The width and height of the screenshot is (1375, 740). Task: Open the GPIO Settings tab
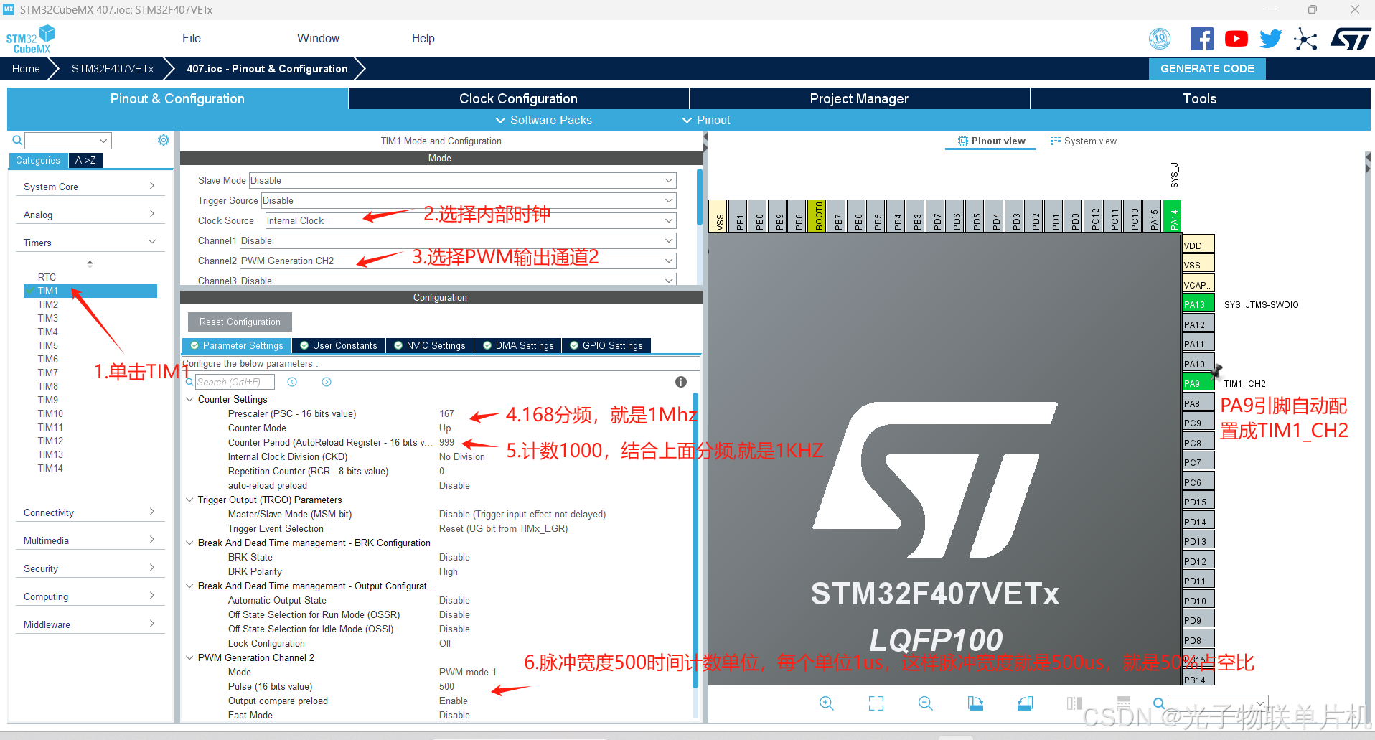click(606, 345)
